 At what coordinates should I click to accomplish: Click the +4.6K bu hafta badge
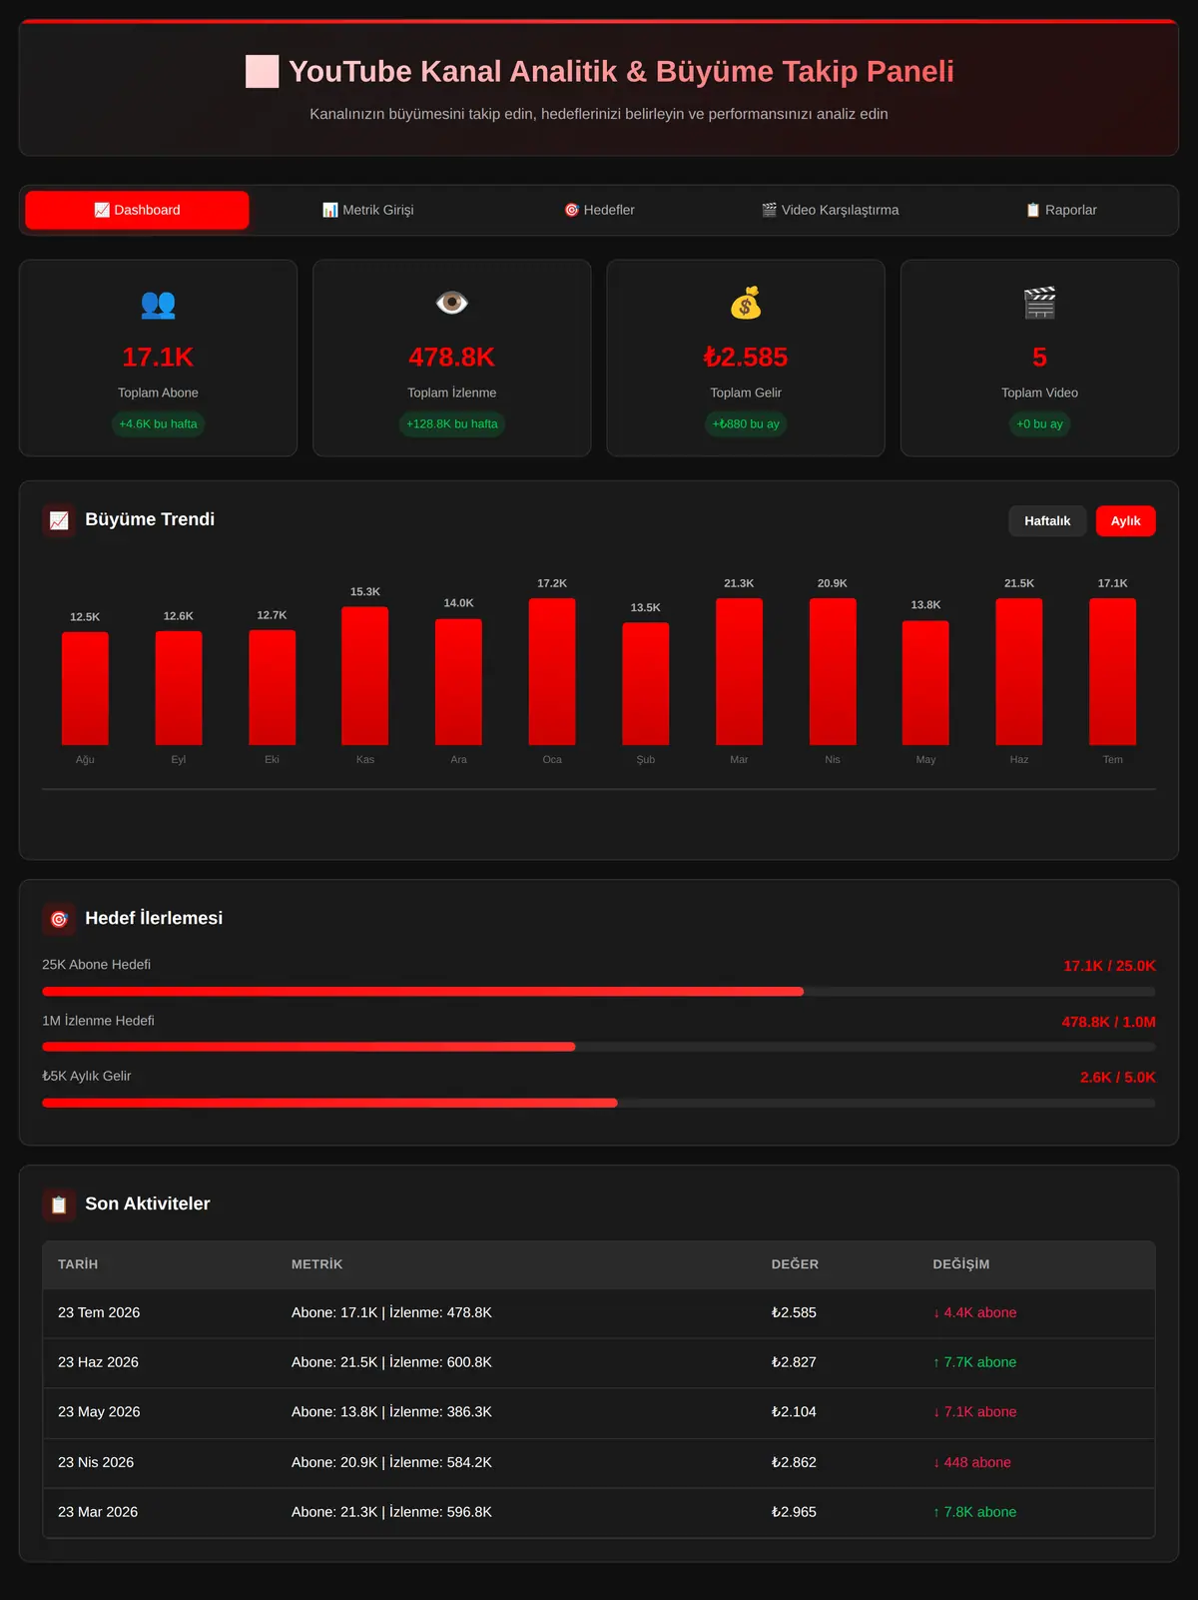158,424
